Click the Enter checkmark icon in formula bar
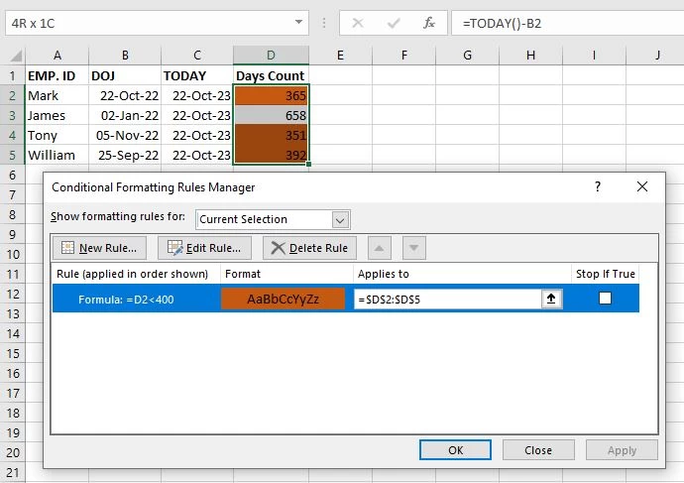 click(394, 23)
